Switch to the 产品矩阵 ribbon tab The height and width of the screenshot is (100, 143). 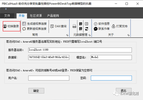coord(53,16)
